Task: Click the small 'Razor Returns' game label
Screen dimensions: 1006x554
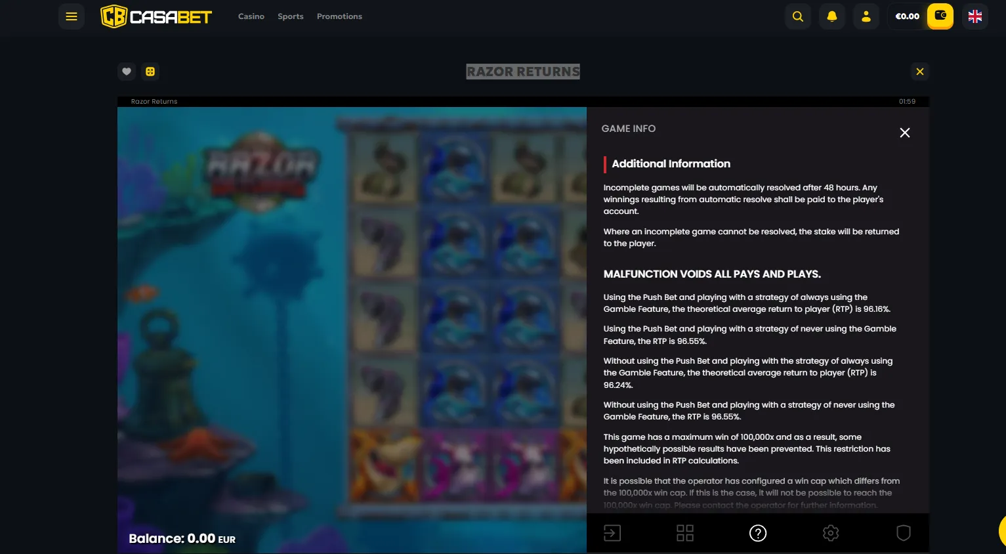Action: tap(154, 102)
